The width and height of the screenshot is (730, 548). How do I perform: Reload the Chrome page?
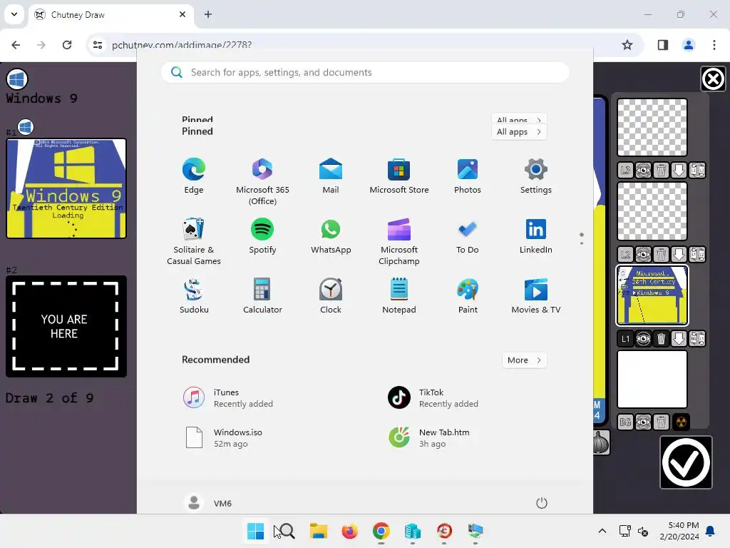tap(67, 45)
